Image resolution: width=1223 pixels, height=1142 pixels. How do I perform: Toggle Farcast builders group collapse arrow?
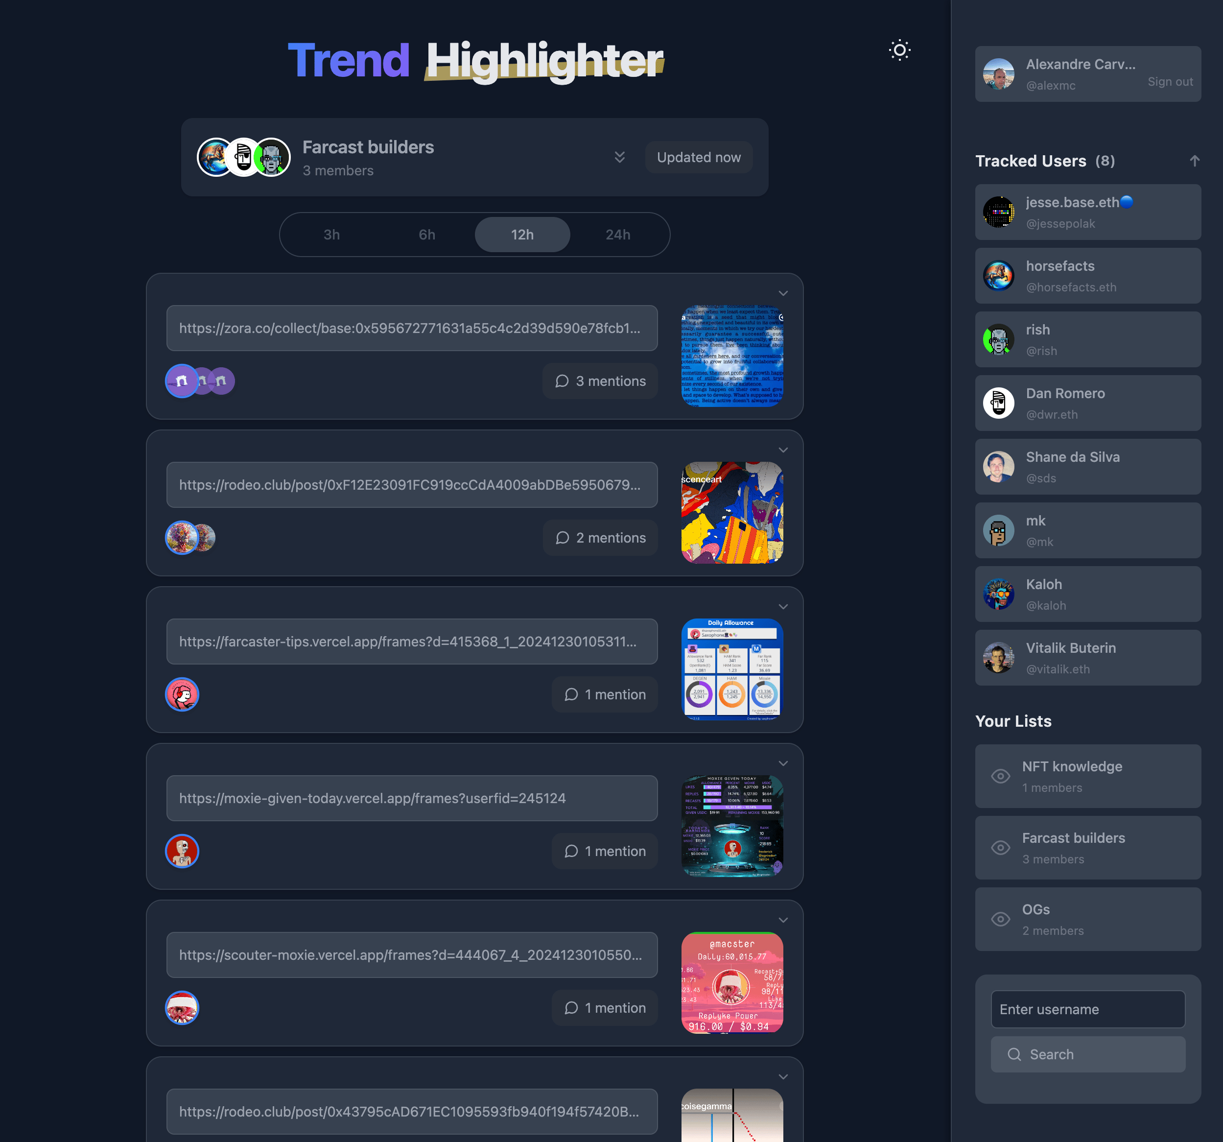(618, 157)
